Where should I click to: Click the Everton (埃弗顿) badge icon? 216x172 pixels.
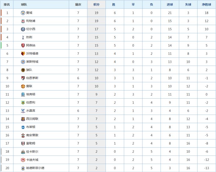23,94
